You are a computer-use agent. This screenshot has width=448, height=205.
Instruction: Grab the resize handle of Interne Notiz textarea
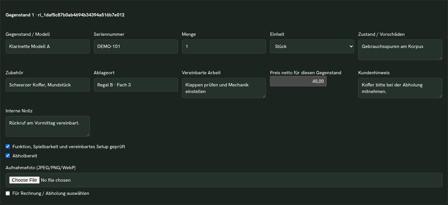click(x=88, y=134)
